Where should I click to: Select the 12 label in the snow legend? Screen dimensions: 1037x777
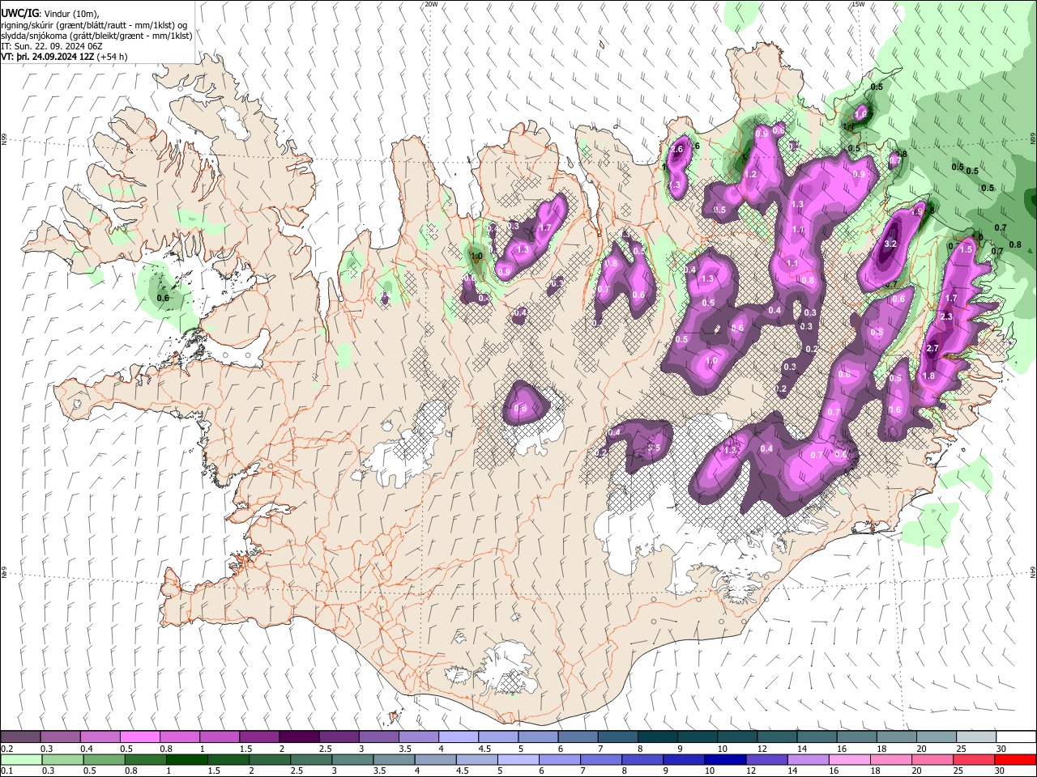click(763, 749)
